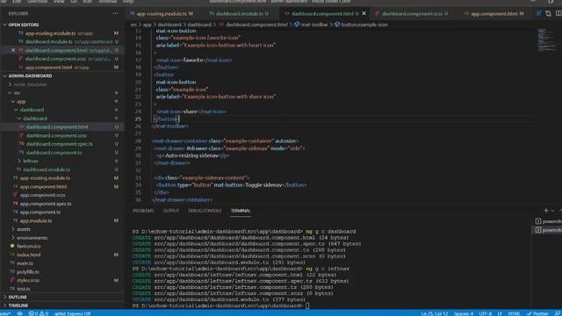Click the split editor right icon
Screen dimensions: 562x316
point(558,14)
